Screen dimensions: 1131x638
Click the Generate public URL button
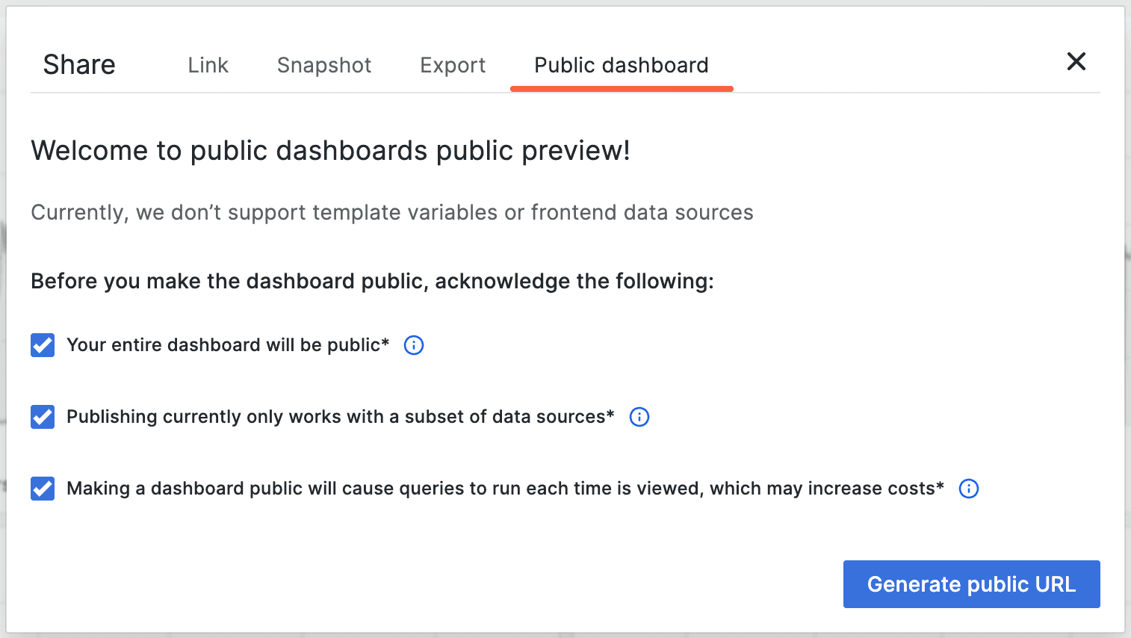(x=971, y=584)
